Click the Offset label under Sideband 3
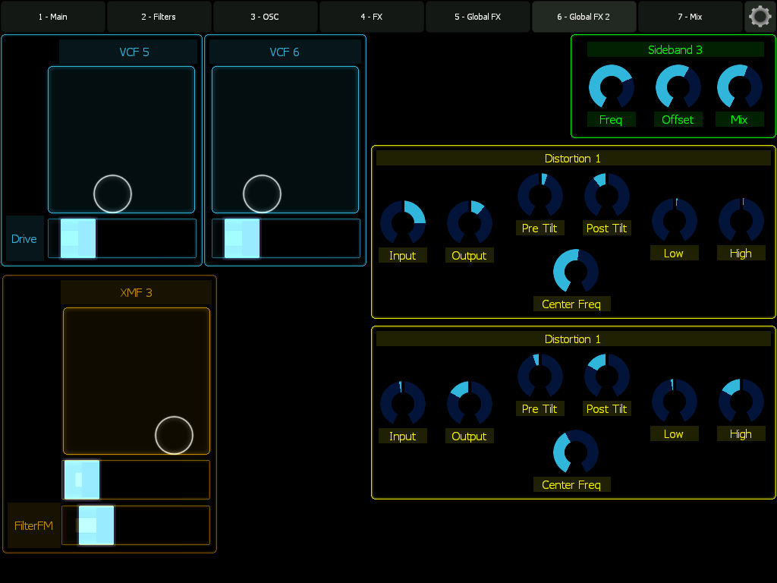777x583 pixels. pyautogui.click(x=678, y=119)
